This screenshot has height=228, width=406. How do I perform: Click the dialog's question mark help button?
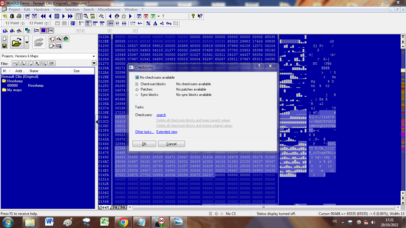tap(259, 66)
